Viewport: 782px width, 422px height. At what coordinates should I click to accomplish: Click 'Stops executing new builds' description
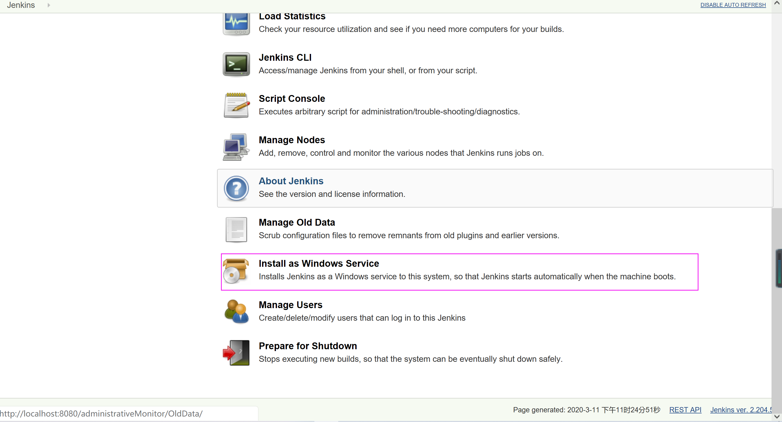(411, 359)
